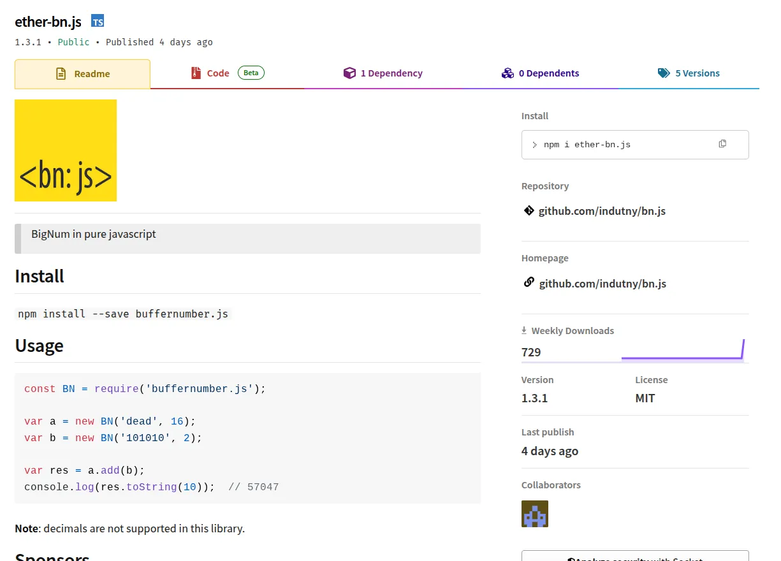
Task: Click the Version value 1.3.1 in sidebar
Action: [x=534, y=398]
